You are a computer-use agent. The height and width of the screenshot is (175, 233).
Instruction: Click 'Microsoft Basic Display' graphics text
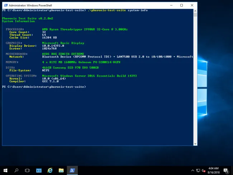(x=63, y=43)
